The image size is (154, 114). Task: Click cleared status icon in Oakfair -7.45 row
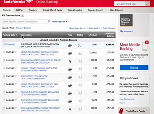click(80, 93)
